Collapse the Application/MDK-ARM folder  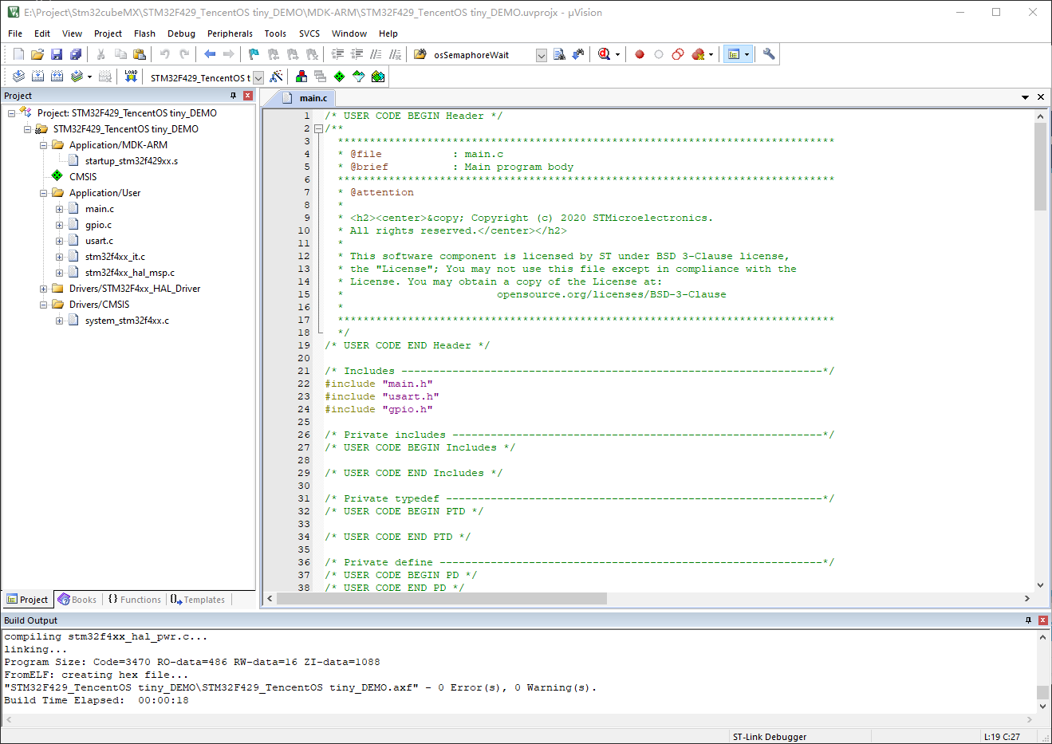[44, 145]
